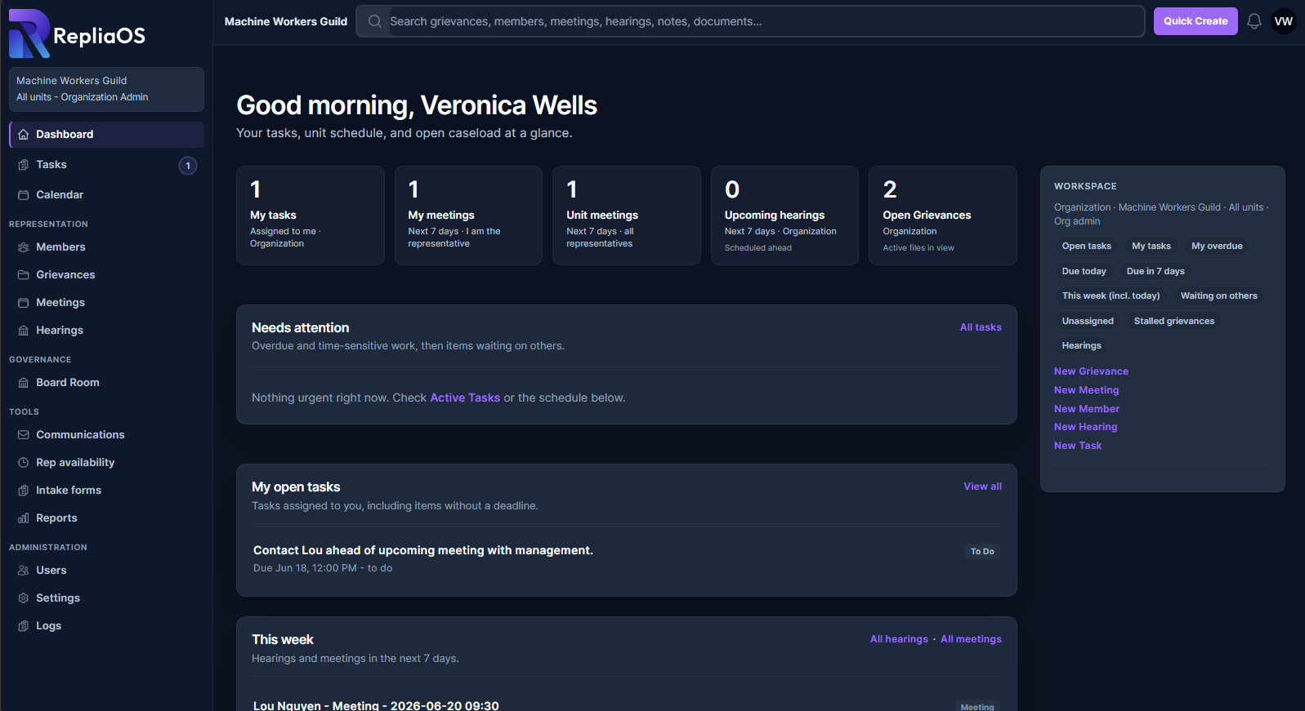The height and width of the screenshot is (711, 1305).
Task: Click View all in My open tasks
Action: tap(982, 487)
